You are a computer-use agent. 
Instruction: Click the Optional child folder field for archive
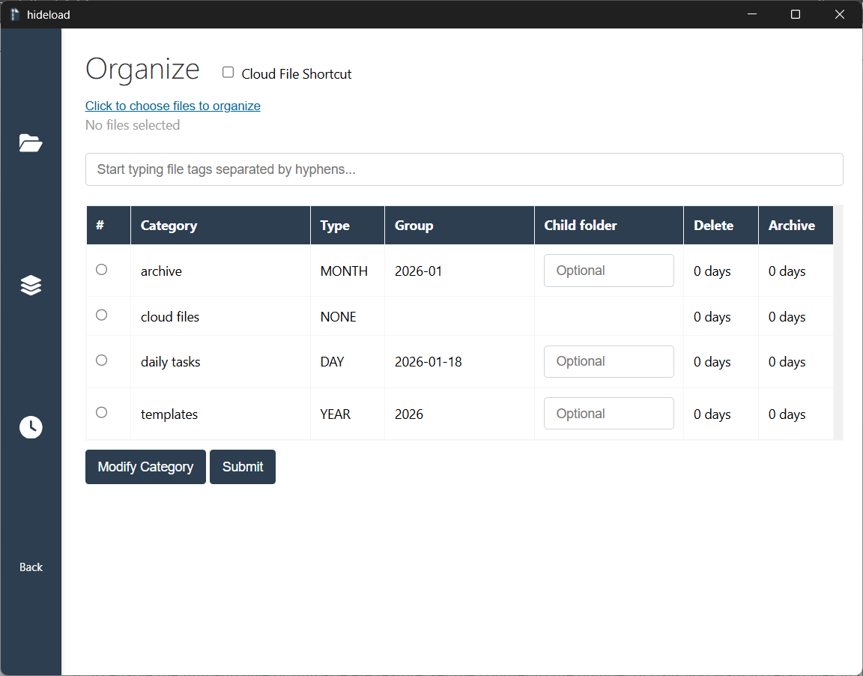(608, 271)
